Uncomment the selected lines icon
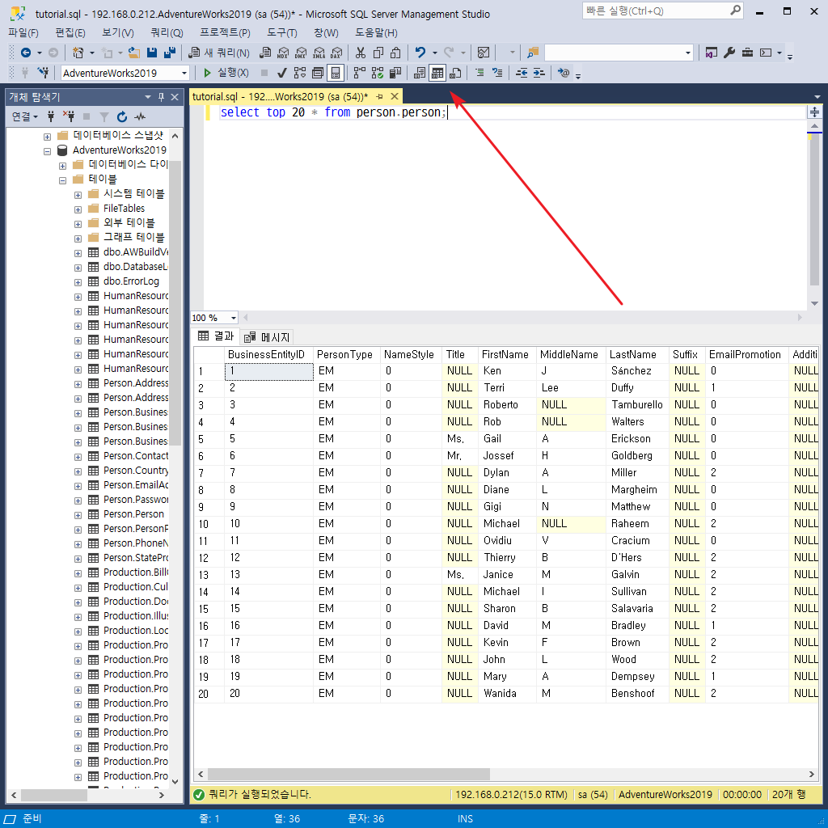The image size is (828, 828). (x=497, y=72)
